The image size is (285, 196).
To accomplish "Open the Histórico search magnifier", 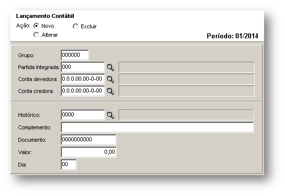I will pyautogui.click(x=111, y=115).
